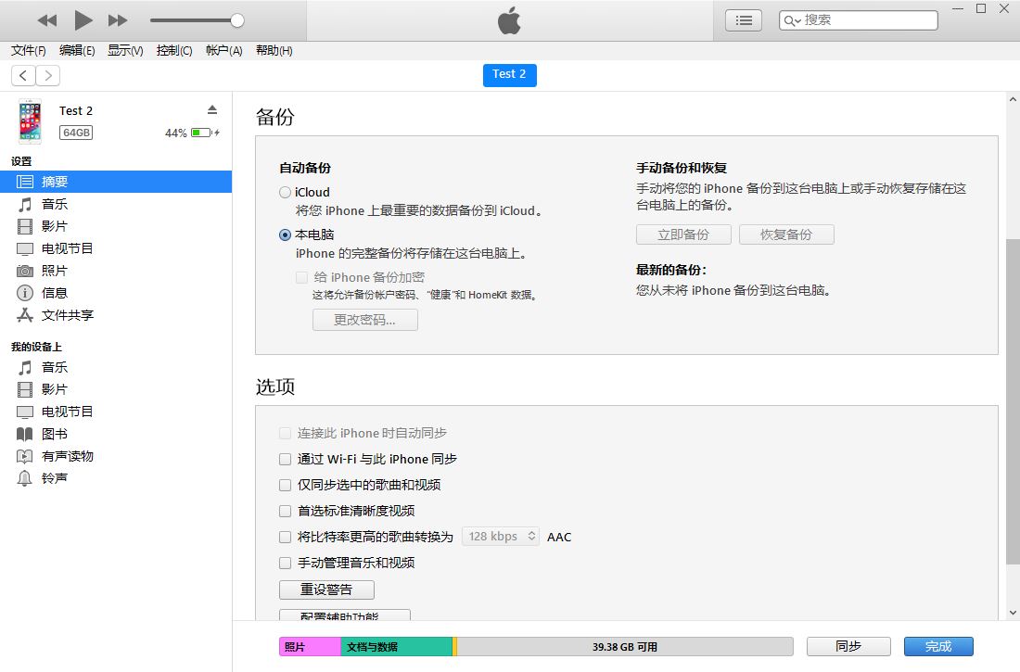
Task: Go forward with the right arrow
Action: tap(48, 75)
